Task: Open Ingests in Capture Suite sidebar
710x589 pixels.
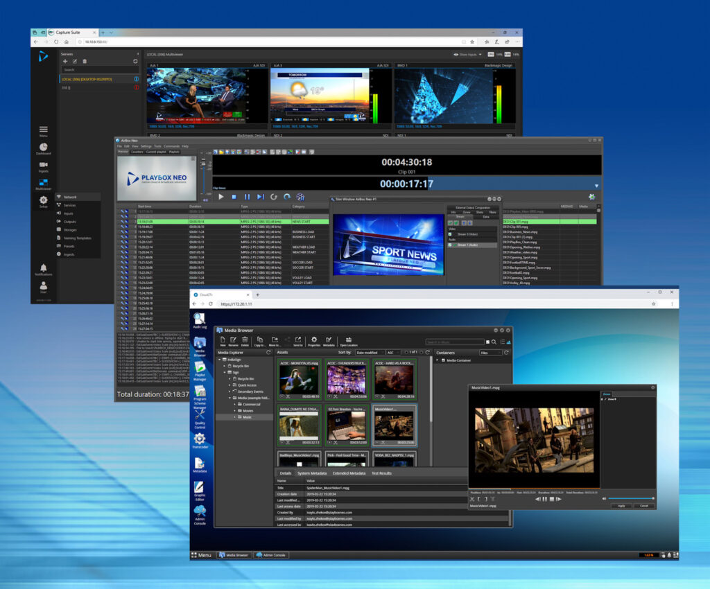Action: (x=43, y=167)
